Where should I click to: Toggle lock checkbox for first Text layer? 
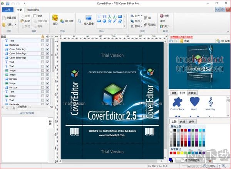coord(42,40)
